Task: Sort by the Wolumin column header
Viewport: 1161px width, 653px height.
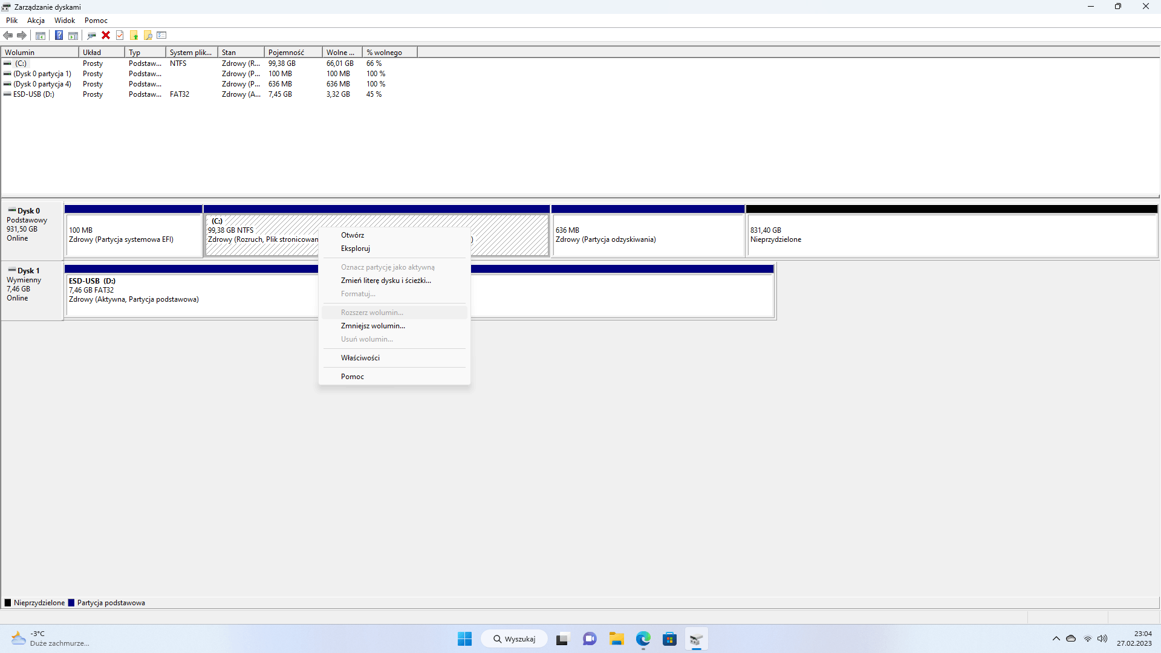Action: (x=40, y=53)
